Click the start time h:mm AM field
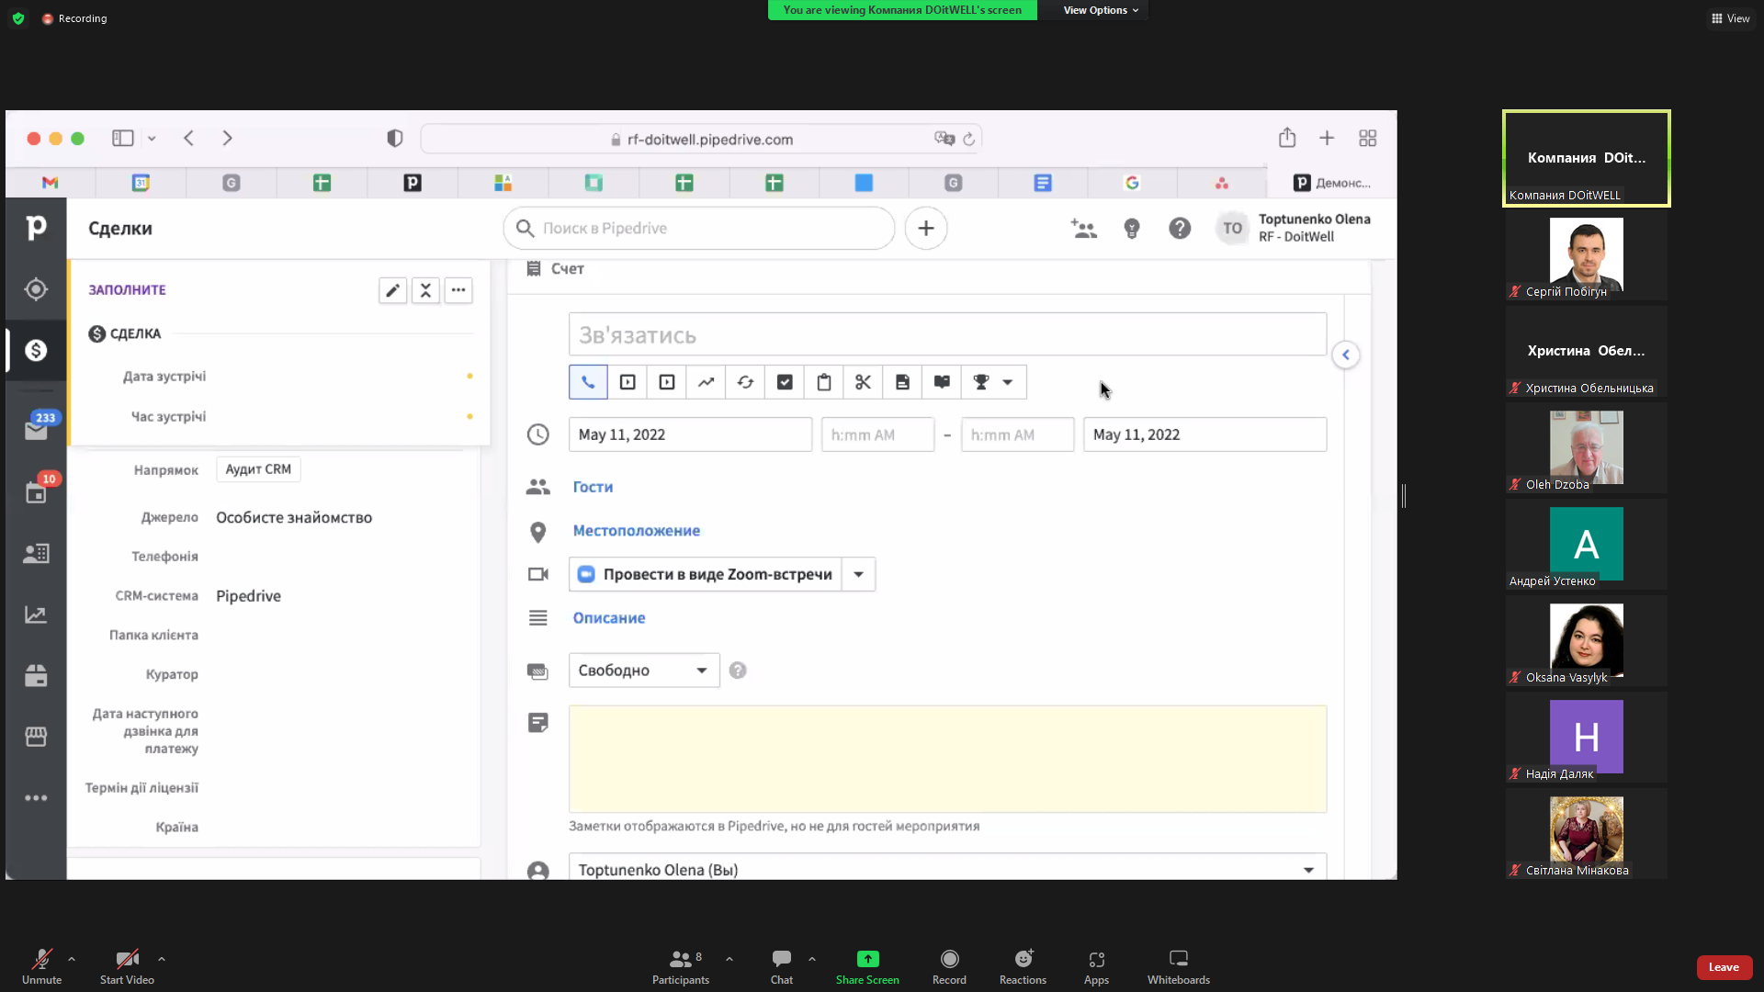1764x992 pixels. pyautogui.click(x=877, y=434)
